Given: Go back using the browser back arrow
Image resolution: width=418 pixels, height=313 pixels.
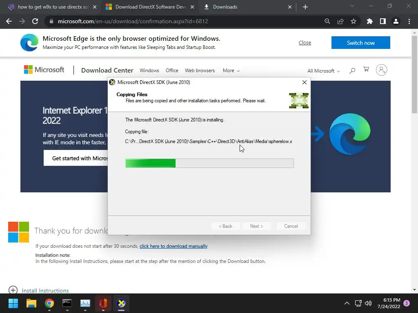Looking at the screenshot, I should [x=9, y=21].
